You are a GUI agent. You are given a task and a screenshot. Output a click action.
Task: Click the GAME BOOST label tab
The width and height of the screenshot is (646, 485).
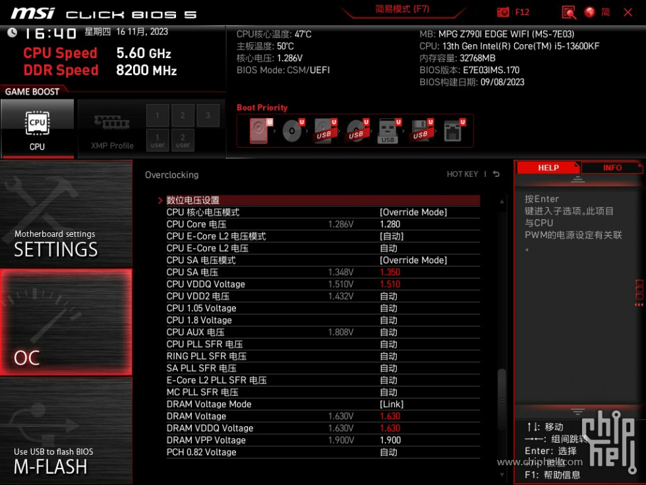[32, 92]
